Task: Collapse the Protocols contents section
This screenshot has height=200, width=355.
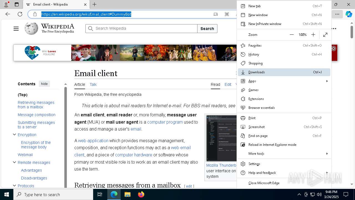Action: (14, 186)
